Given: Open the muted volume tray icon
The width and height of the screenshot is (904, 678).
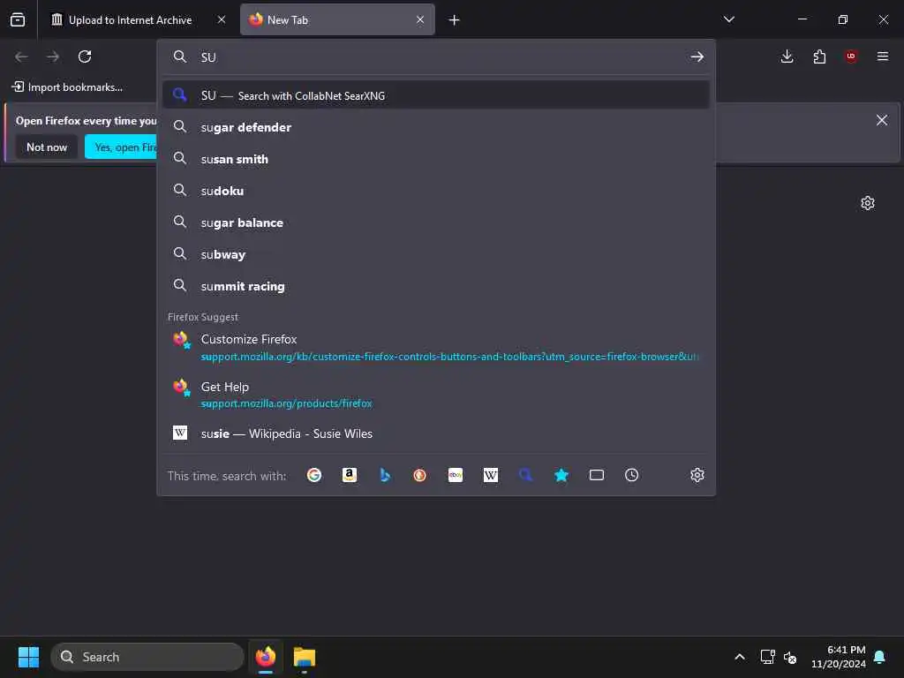Looking at the screenshot, I should pos(790,657).
